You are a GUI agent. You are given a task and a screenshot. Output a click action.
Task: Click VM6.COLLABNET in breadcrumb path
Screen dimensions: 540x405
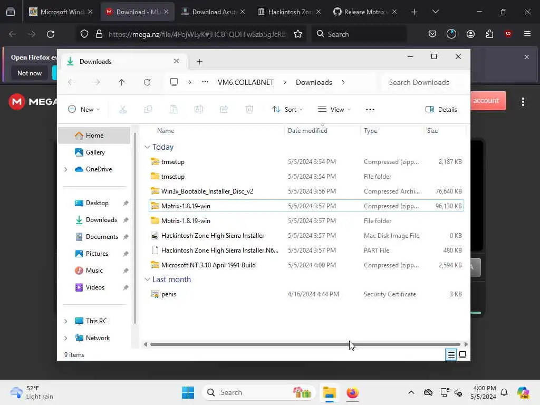click(x=246, y=82)
